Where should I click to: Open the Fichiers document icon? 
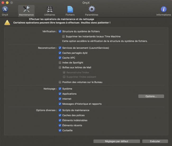point(70,10)
